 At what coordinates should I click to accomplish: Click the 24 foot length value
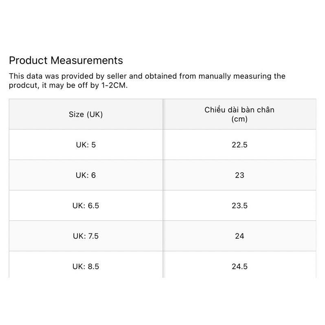point(239,236)
